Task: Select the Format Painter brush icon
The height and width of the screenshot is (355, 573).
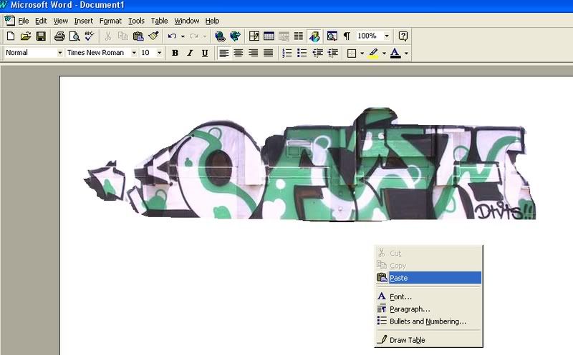Action: tap(153, 36)
